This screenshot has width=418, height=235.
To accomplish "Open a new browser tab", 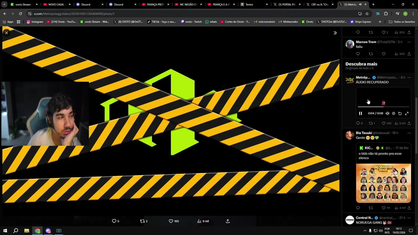I will coord(373,5).
